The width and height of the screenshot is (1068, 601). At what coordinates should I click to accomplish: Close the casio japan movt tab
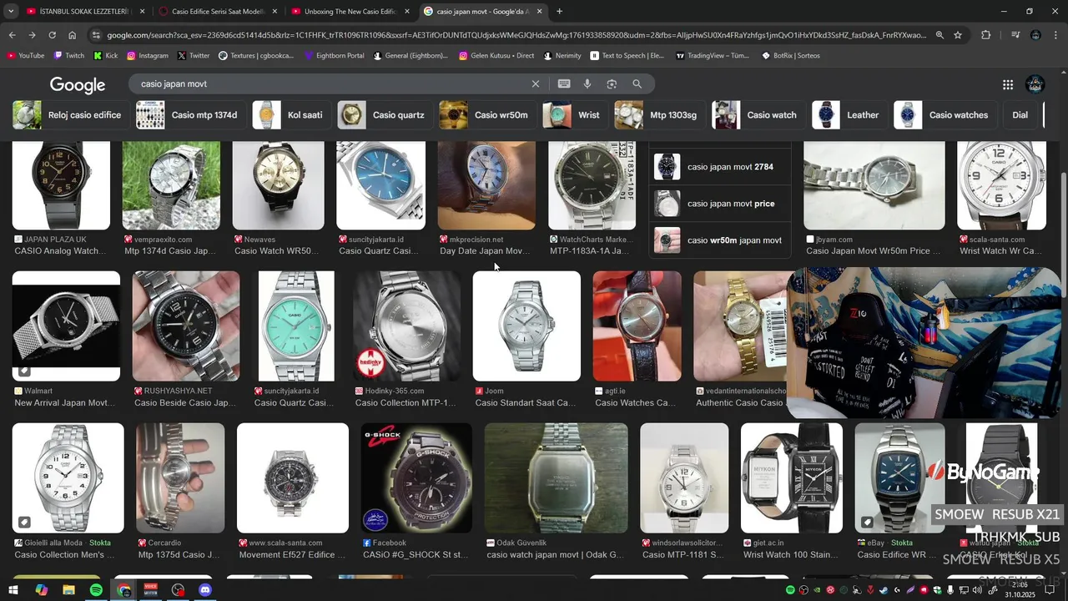(x=540, y=12)
